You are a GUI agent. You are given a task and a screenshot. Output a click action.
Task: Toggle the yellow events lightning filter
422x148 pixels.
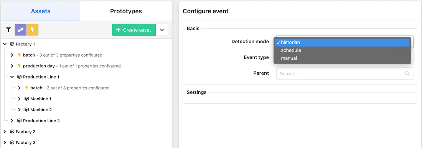pos(33,30)
